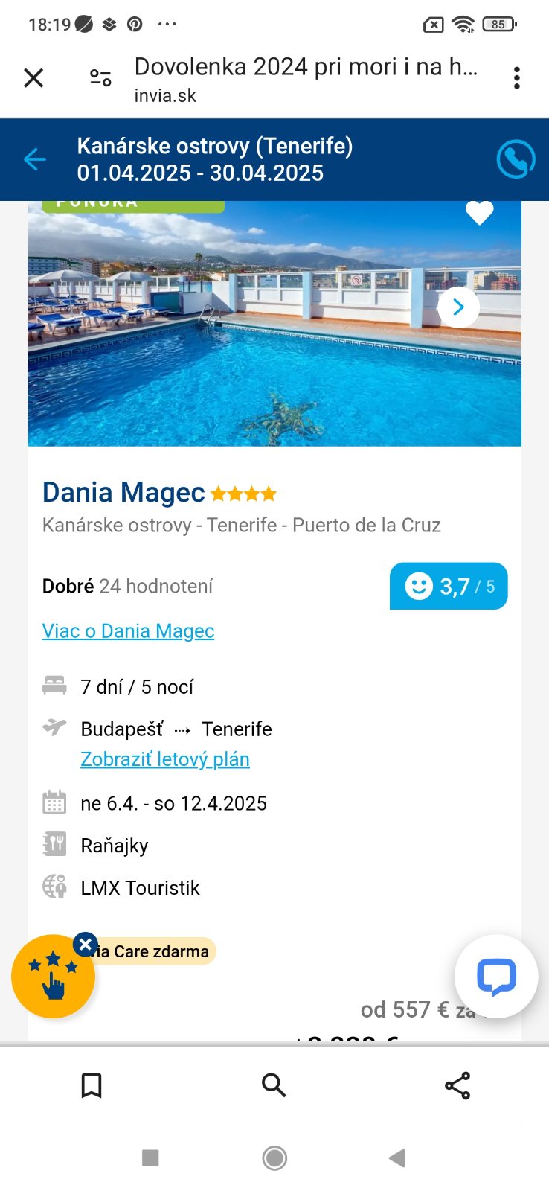Open the live chat bubble
549x1191 pixels.
click(495, 976)
